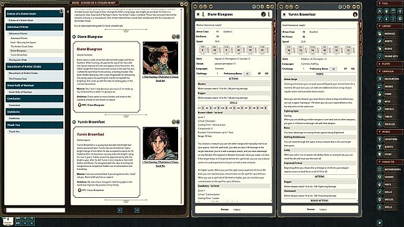This screenshot has height=227, width=404.
Task: Click Diane Bluegrass portrait image in book
Action: [x=160, y=58]
